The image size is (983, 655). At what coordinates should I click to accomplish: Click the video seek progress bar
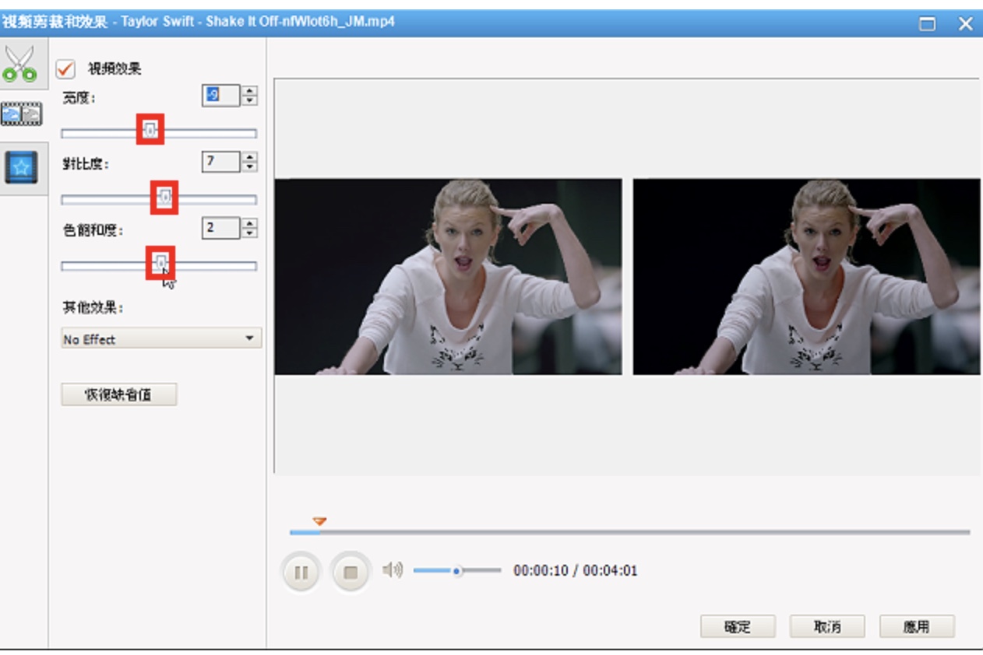point(629,533)
